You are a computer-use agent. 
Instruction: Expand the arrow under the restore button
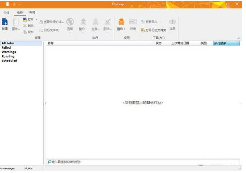pyautogui.click(x=95, y=33)
